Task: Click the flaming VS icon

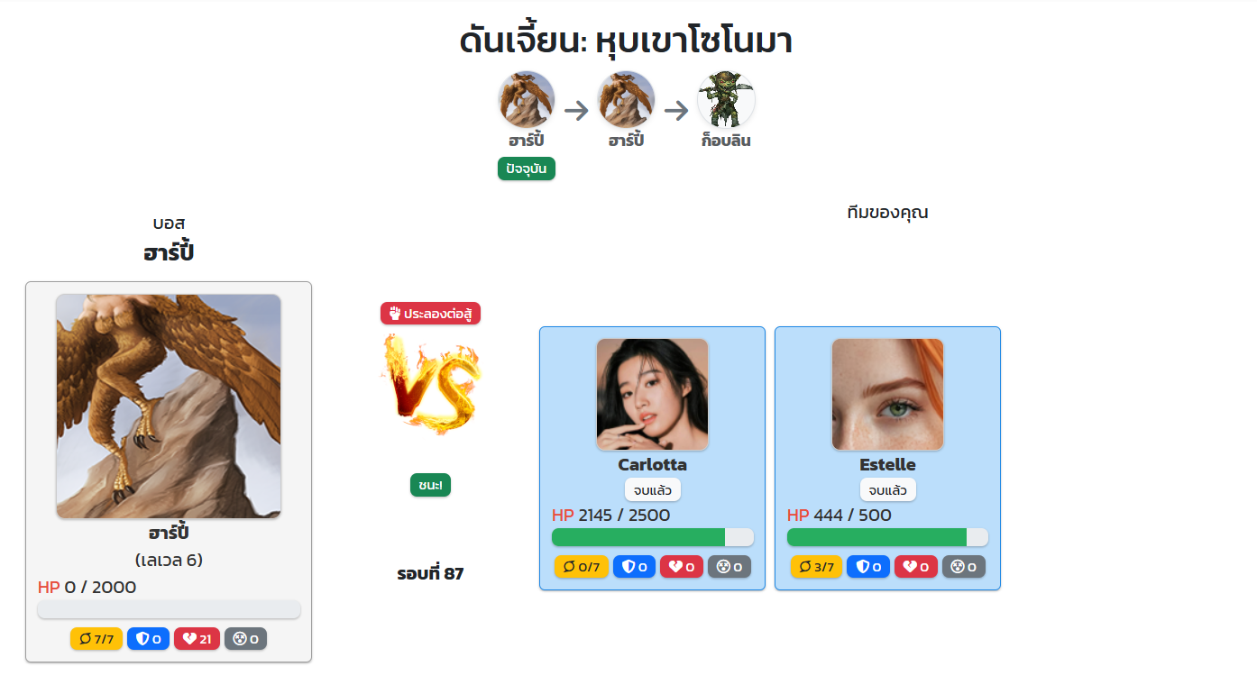Action: [x=431, y=384]
